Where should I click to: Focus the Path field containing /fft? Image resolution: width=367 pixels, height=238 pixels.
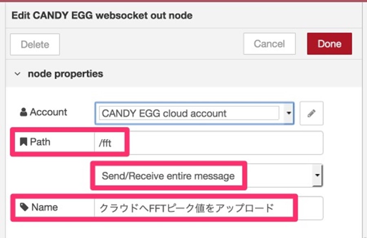click(x=209, y=143)
